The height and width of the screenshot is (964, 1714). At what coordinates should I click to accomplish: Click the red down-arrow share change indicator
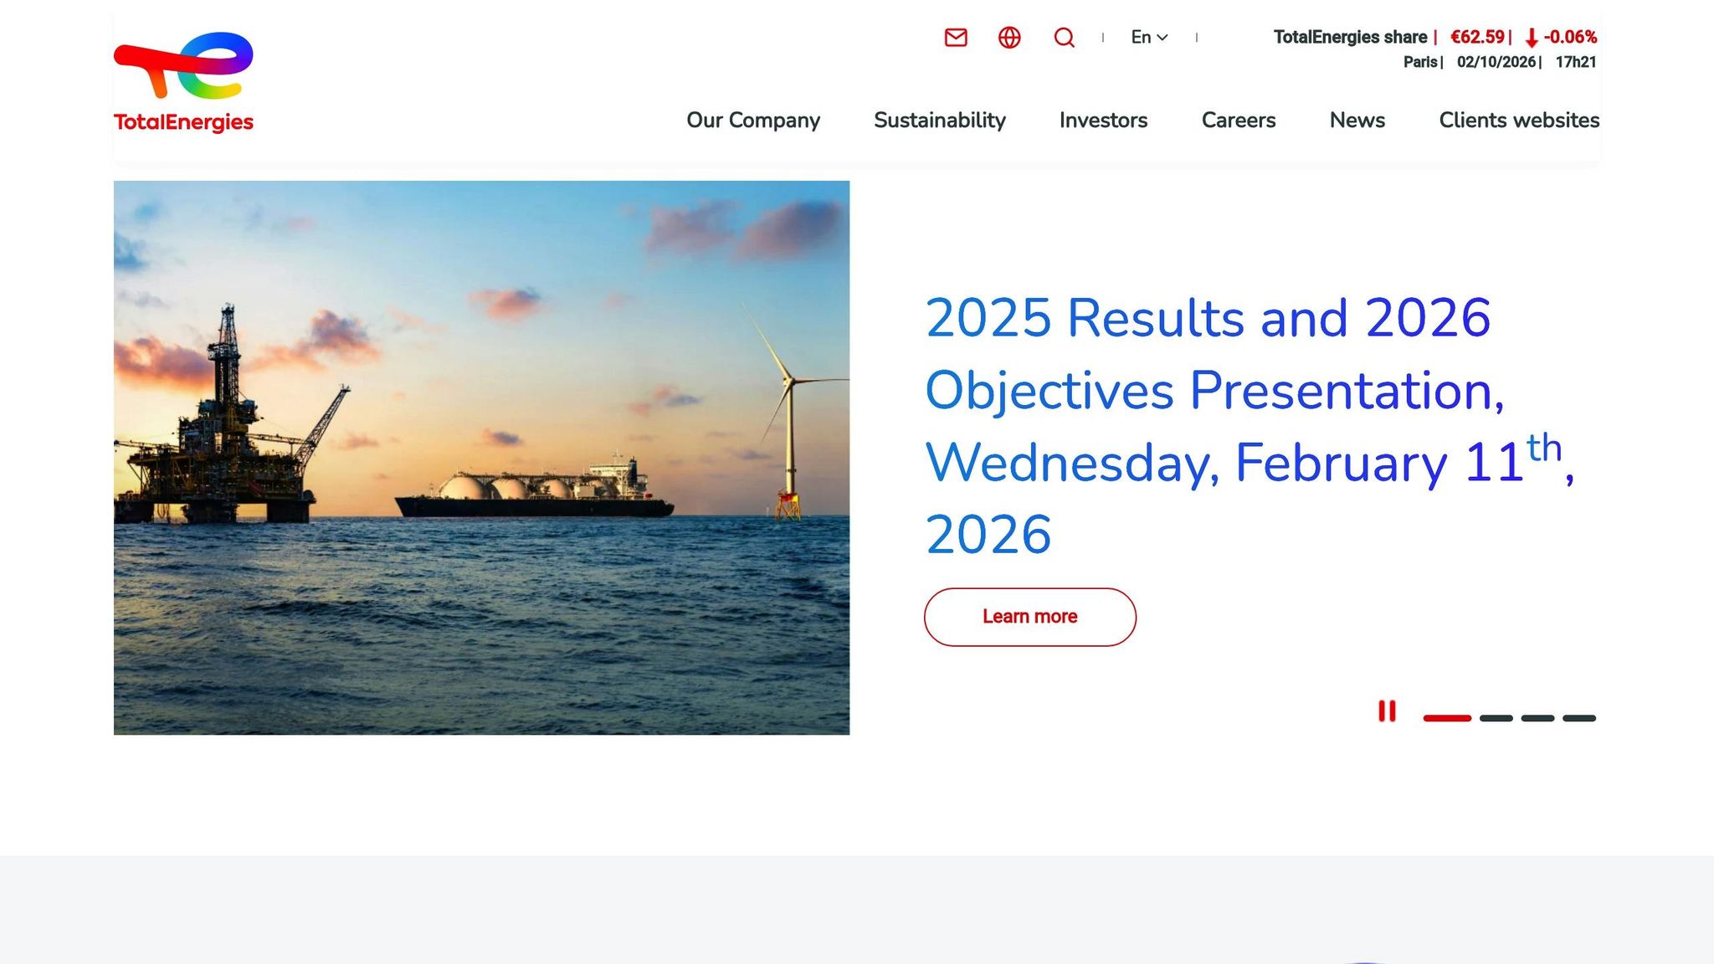click(1532, 38)
